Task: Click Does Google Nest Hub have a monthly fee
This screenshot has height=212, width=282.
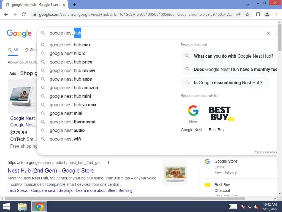Action: 229,69
